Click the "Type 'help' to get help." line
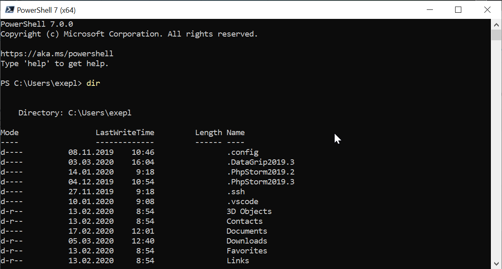502x269 pixels. click(x=54, y=64)
